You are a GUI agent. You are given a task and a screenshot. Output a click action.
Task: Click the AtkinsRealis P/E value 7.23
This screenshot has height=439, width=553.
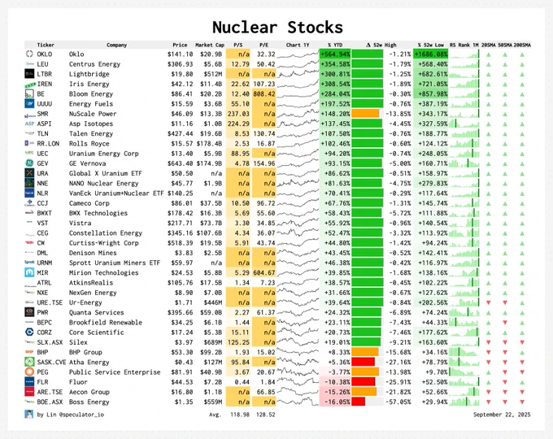(268, 283)
